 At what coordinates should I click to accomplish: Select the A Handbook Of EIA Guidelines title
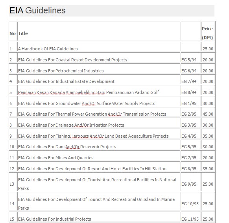[x=48, y=49]
